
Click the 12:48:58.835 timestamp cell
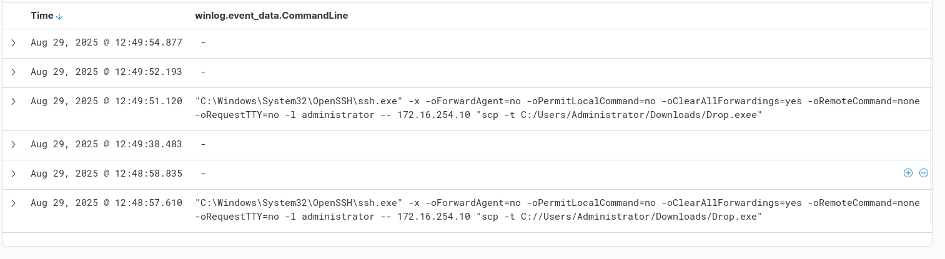[106, 173]
